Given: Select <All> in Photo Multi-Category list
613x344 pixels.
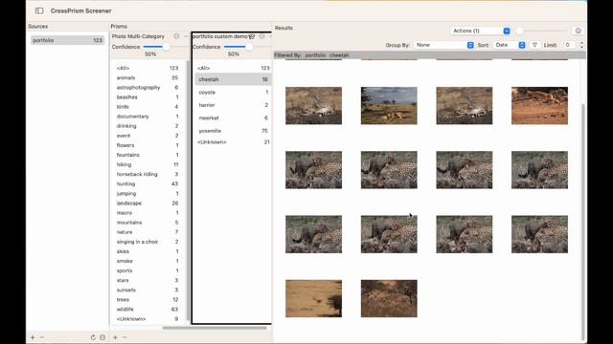Looking at the screenshot, I should (x=147, y=68).
